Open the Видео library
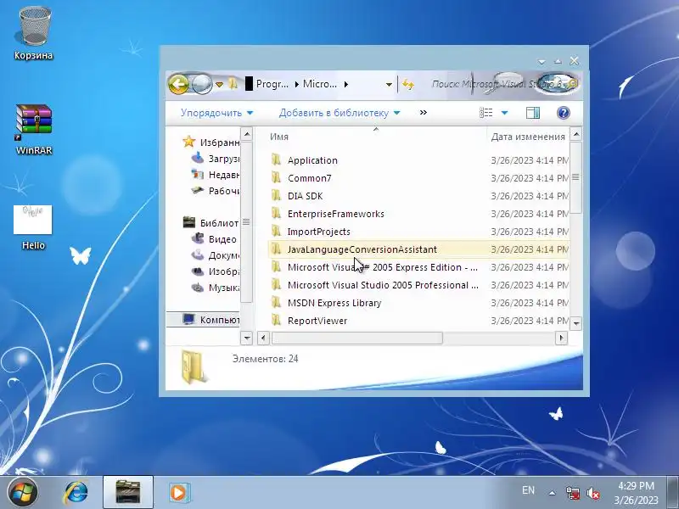 click(215, 239)
